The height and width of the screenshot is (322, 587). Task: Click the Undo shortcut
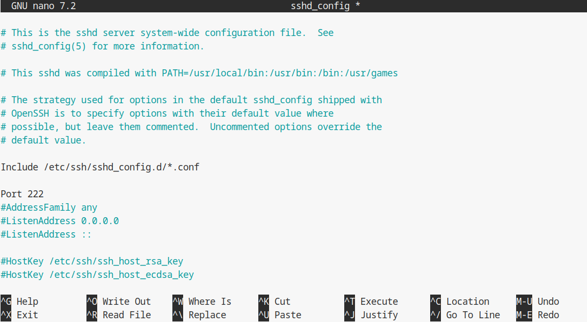point(548,302)
